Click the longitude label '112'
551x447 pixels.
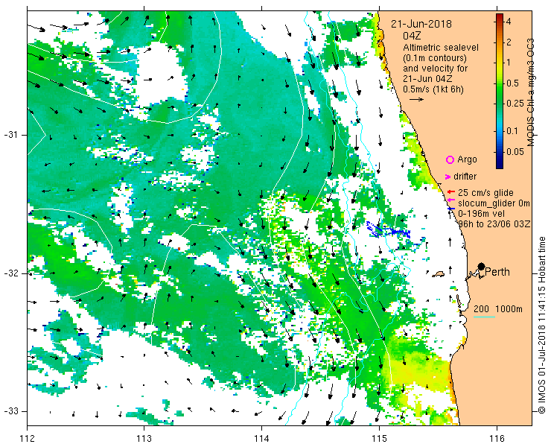(27, 439)
